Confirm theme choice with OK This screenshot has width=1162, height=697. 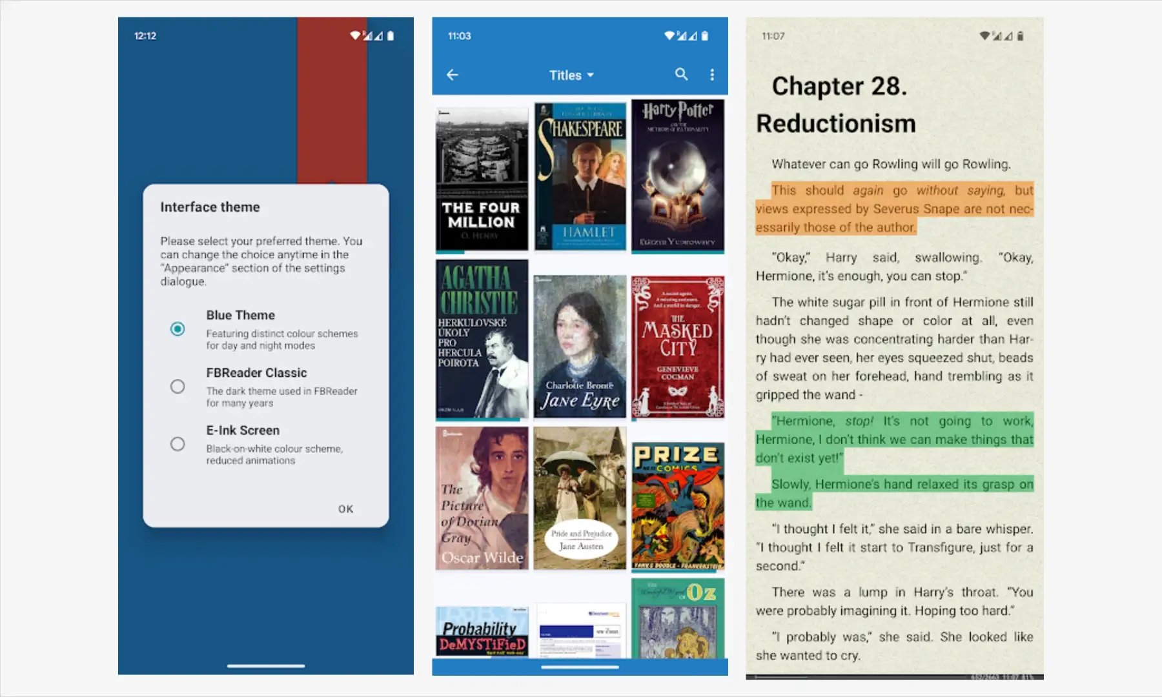click(x=345, y=509)
